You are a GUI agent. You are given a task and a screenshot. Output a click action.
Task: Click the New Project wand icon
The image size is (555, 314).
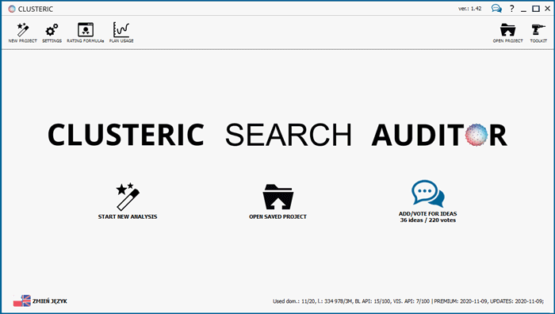pyautogui.click(x=23, y=30)
